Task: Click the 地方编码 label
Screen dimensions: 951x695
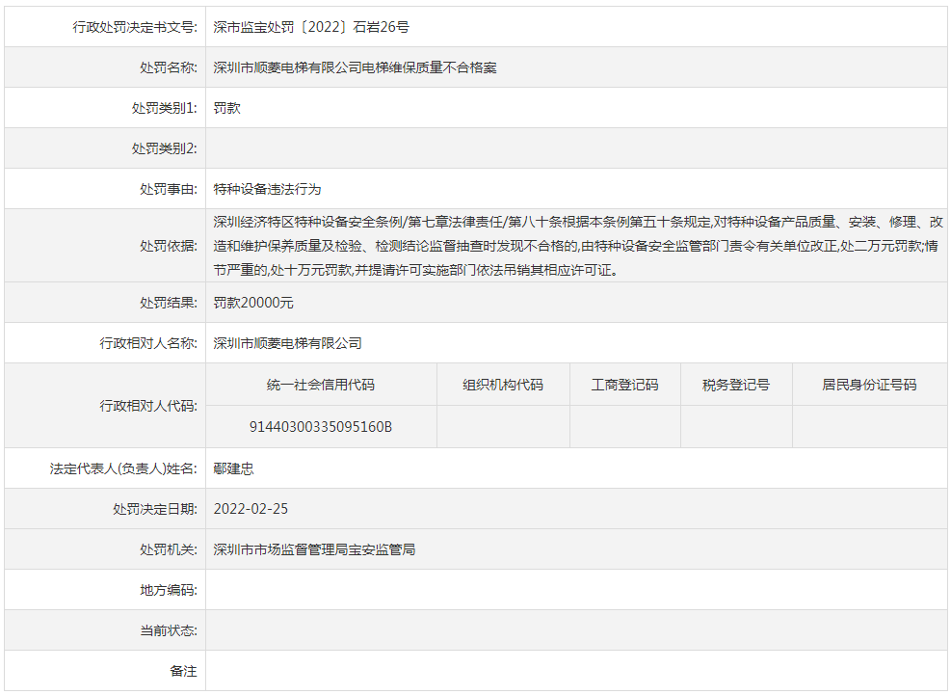Action: pos(168,590)
